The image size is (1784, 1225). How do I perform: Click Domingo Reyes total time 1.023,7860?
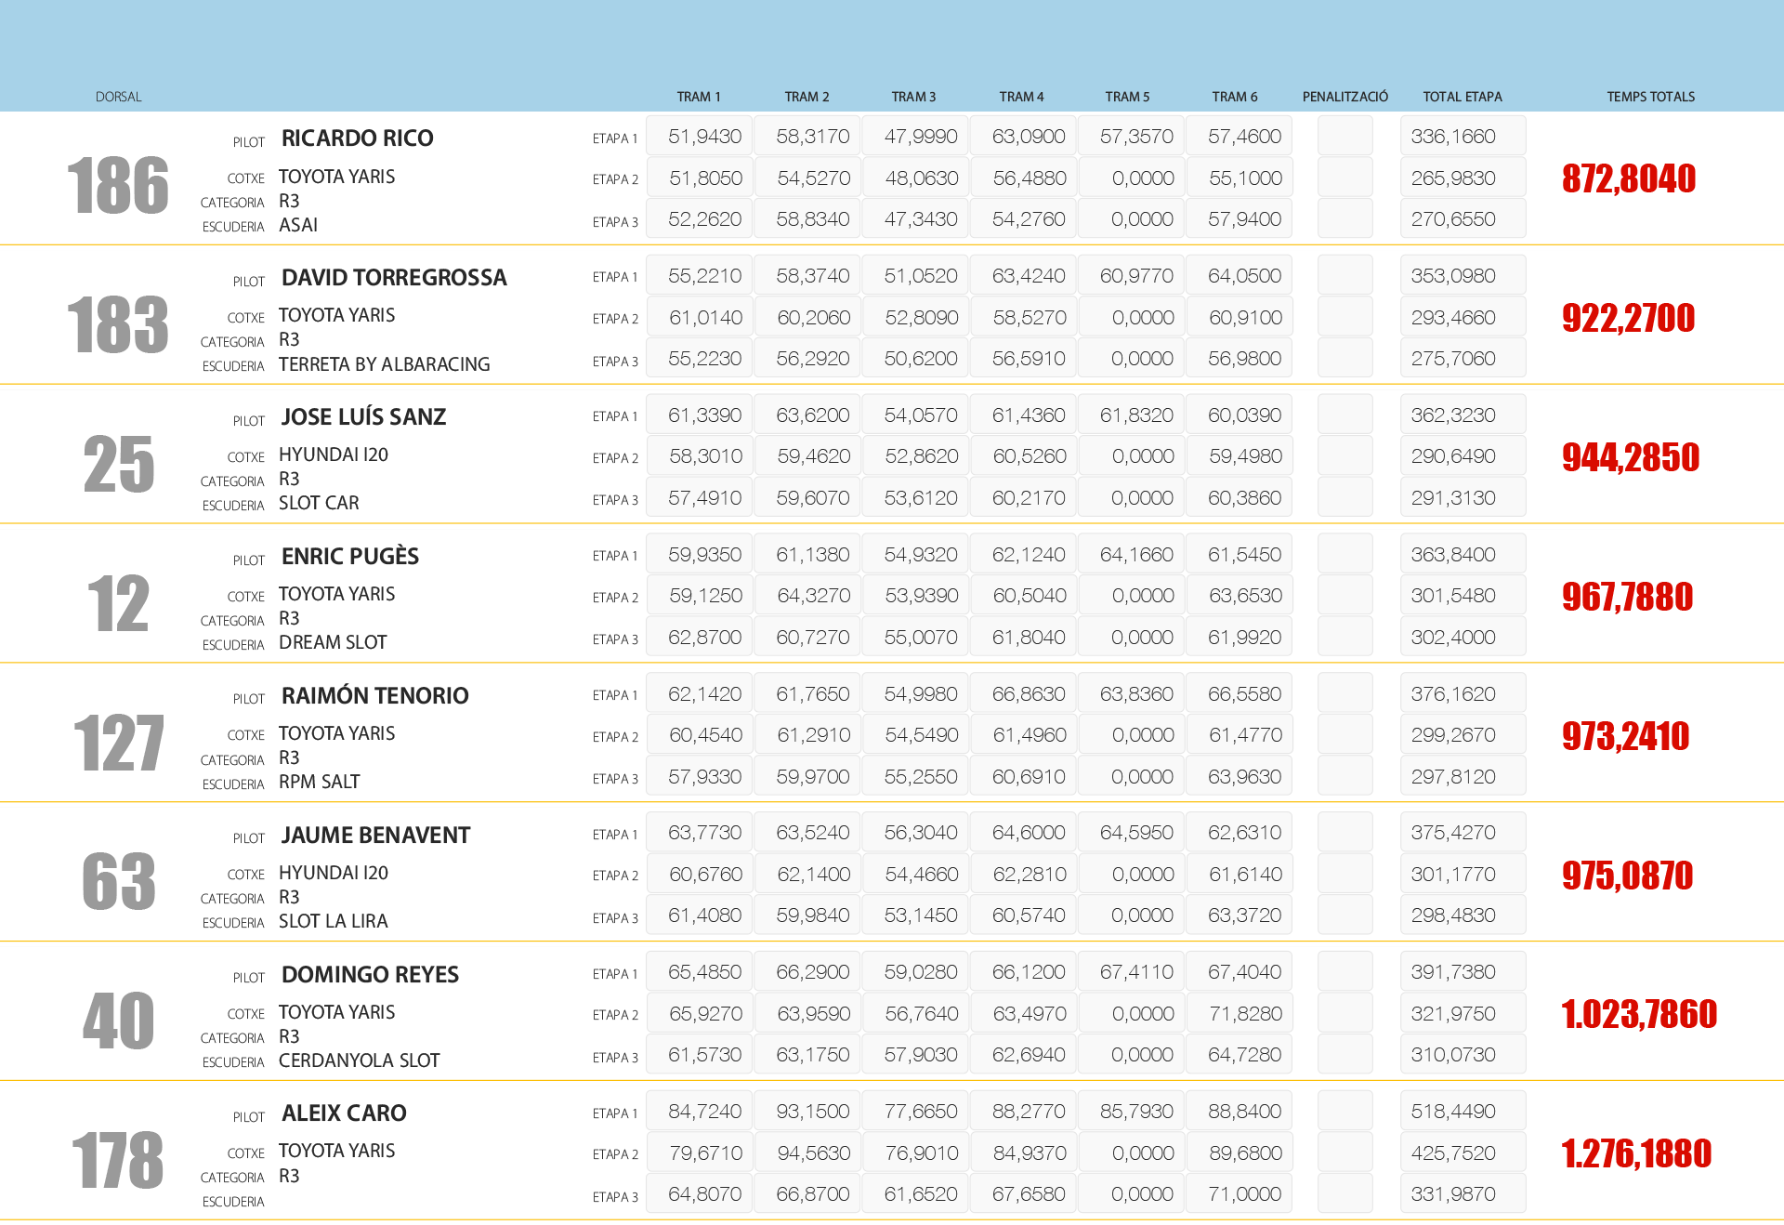(1639, 1014)
